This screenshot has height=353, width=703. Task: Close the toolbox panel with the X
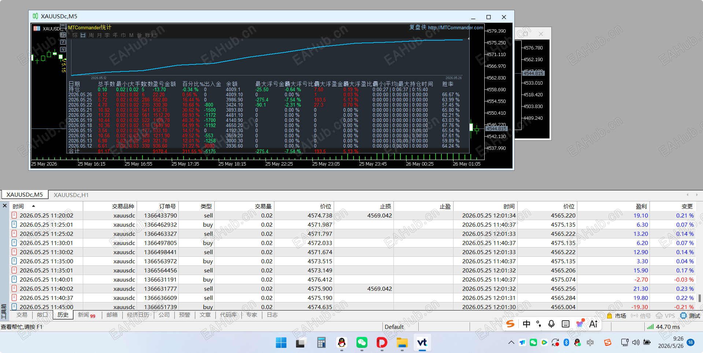[5, 206]
